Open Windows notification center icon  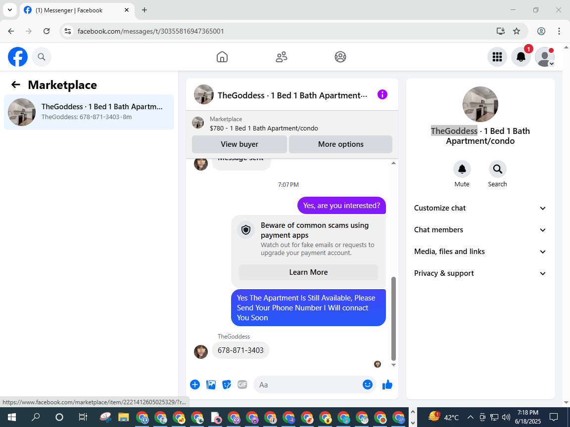(554, 417)
